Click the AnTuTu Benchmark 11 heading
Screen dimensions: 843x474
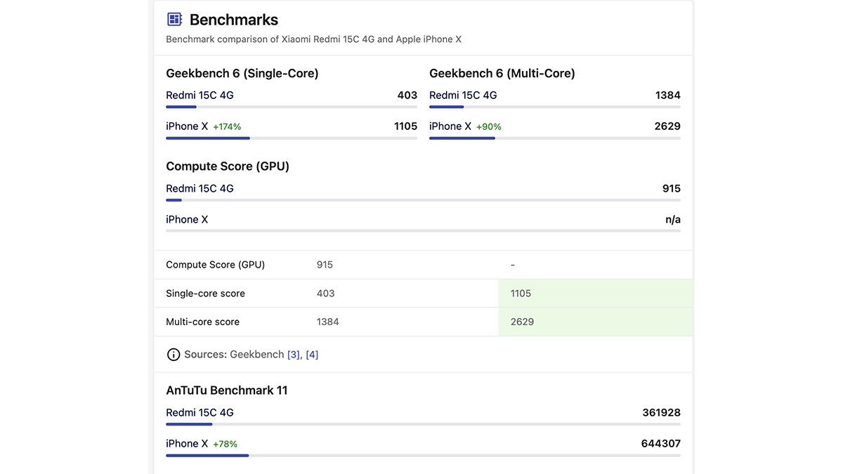coord(226,390)
